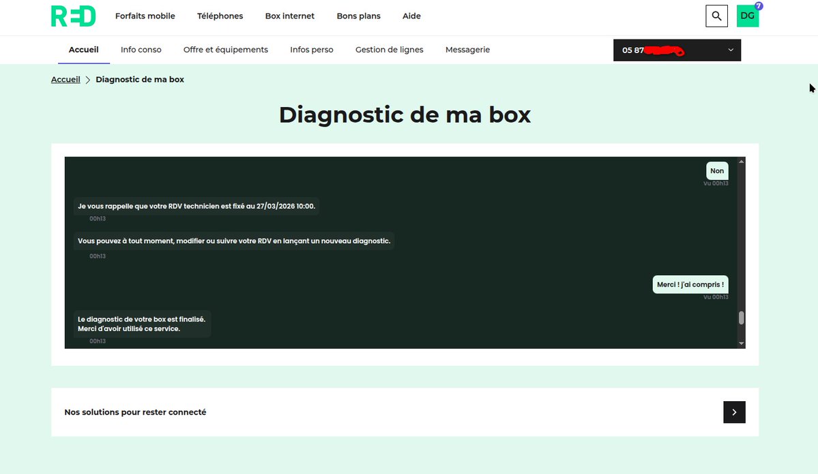818x474 pixels.
Task: Open the search magnifier icon
Action: pyautogui.click(x=716, y=16)
